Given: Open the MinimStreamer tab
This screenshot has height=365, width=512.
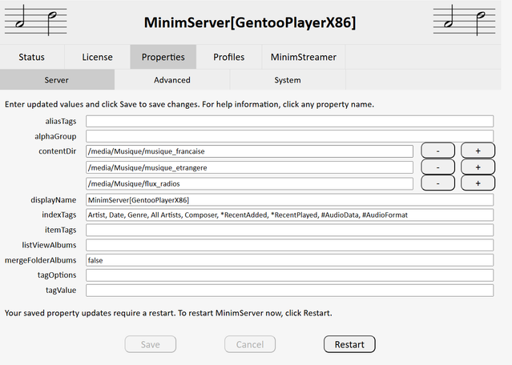Looking at the screenshot, I should (304, 57).
